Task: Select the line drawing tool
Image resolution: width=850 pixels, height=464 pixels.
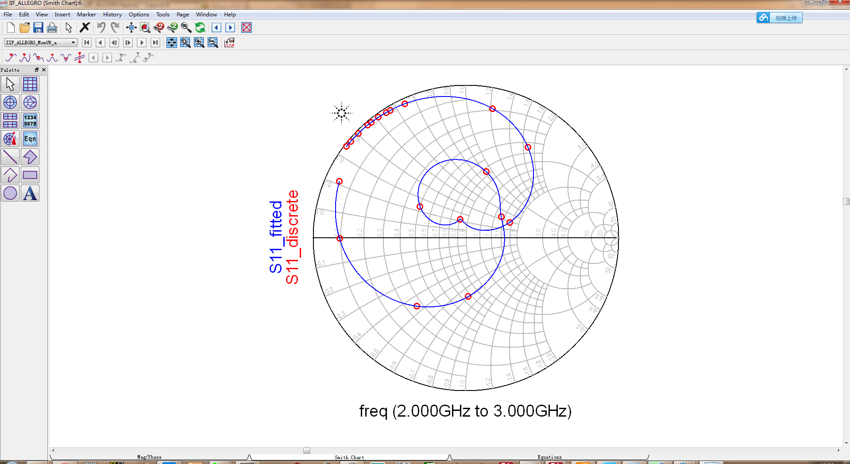Action: click(10, 157)
